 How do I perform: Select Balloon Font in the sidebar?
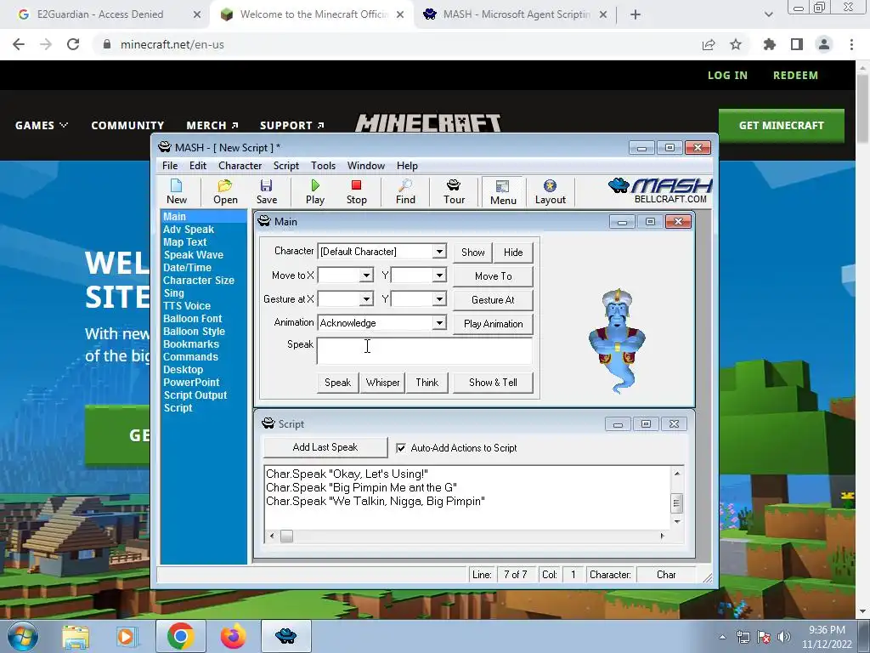pyautogui.click(x=193, y=319)
